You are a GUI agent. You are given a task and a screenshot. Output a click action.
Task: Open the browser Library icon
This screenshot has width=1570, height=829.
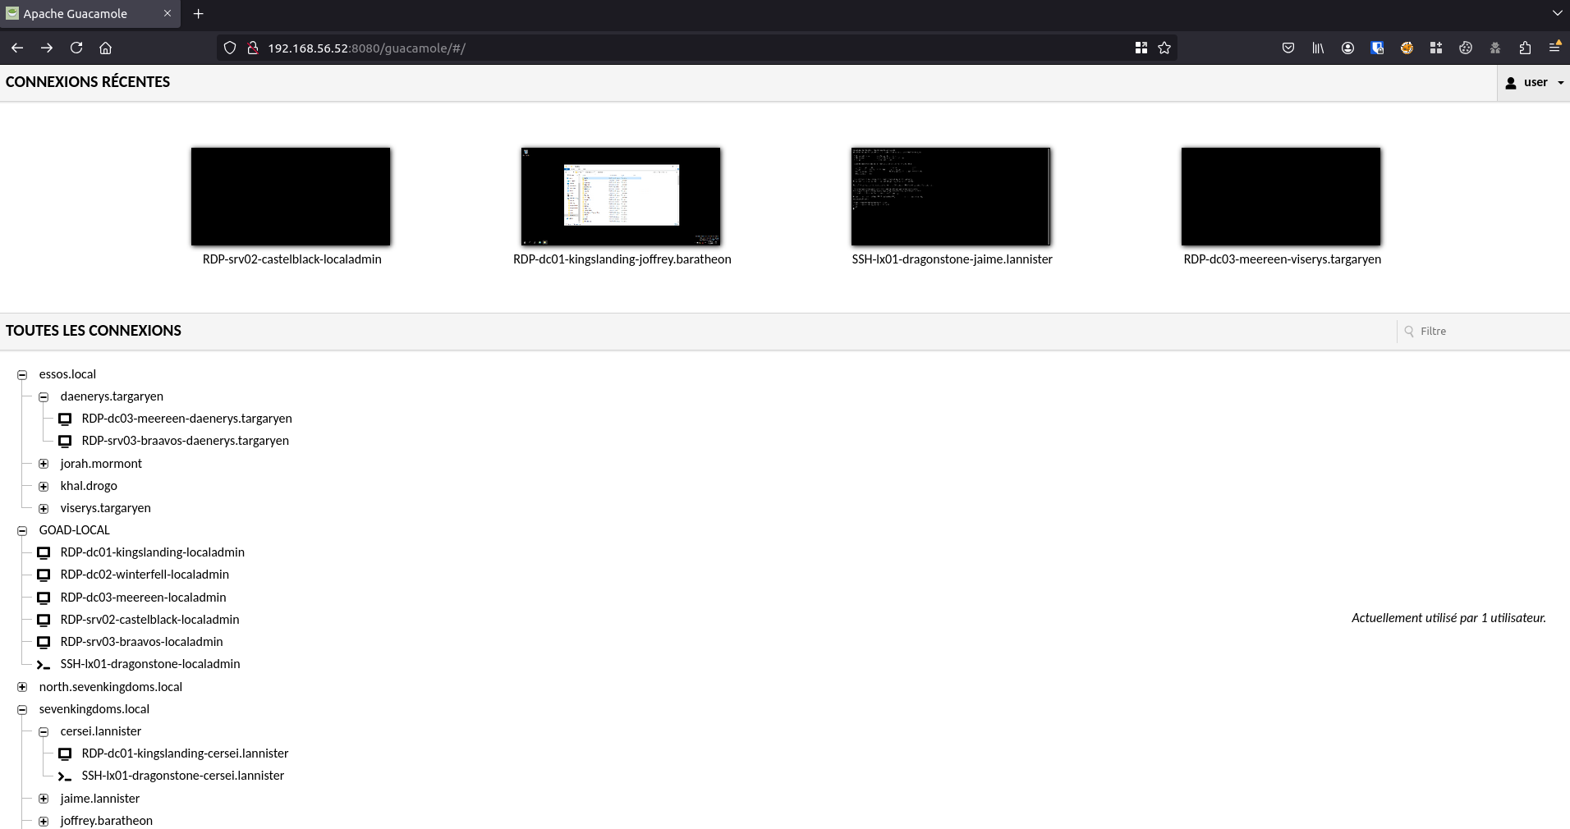[x=1318, y=48]
